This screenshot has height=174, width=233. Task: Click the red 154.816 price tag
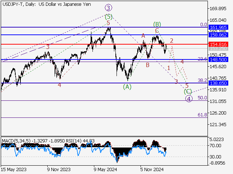(218, 44)
